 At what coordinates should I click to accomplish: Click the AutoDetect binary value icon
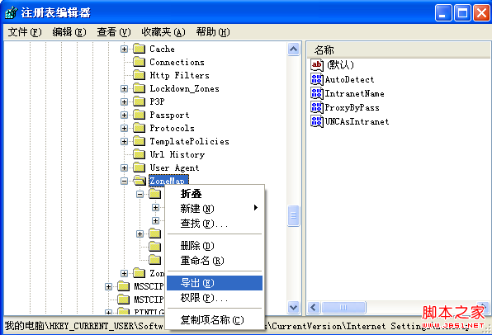click(x=317, y=79)
